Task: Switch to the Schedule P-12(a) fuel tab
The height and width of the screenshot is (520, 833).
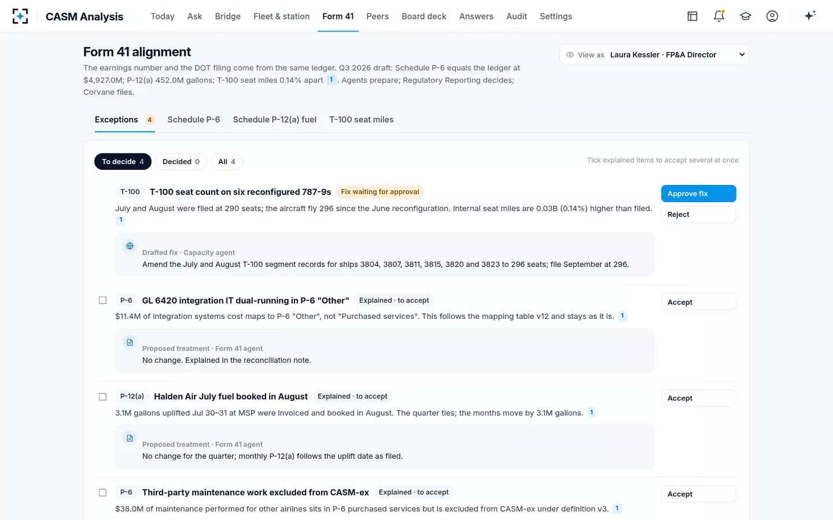Action: pyautogui.click(x=275, y=120)
